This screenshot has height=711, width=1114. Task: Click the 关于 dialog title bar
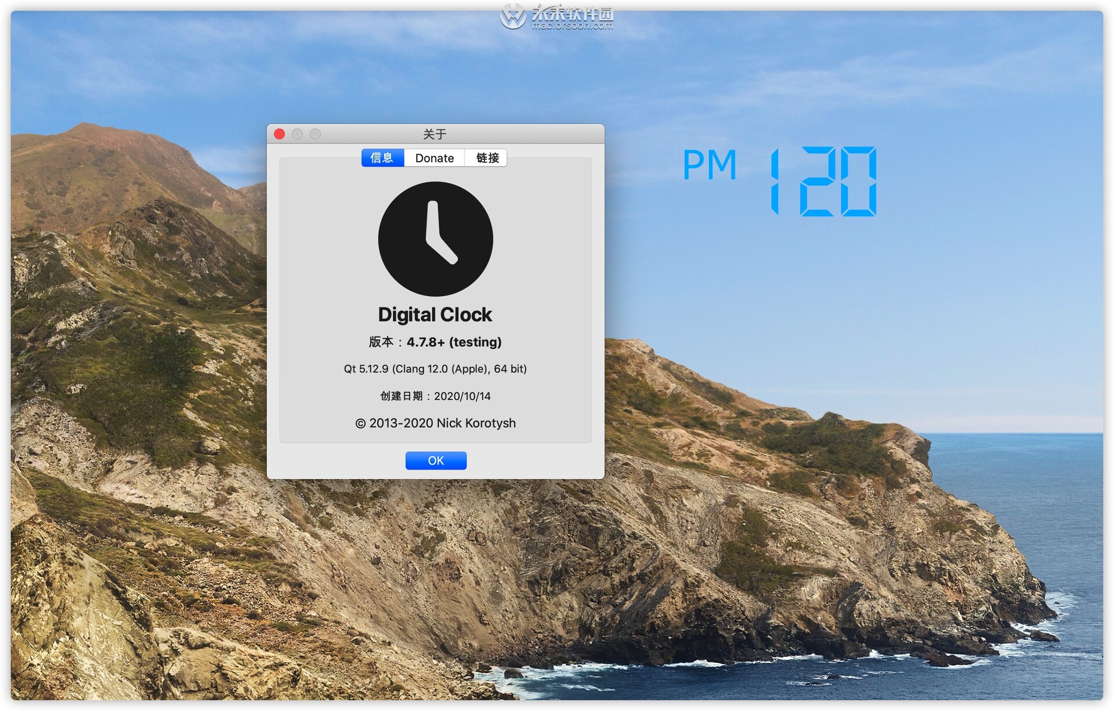[436, 133]
